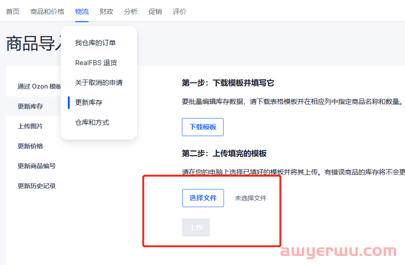Open 更新价格 in the sidebar
The height and width of the screenshot is (265, 405).
pos(30,146)
